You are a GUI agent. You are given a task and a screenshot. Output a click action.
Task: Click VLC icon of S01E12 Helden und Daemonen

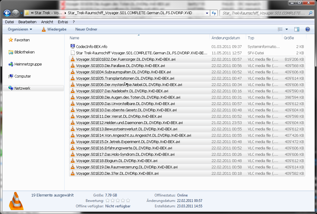pos(73,123)
